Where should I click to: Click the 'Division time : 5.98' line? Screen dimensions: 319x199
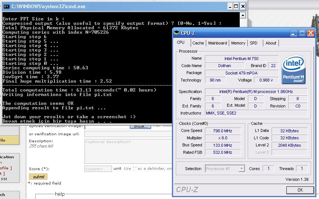(x=32, y=72)
